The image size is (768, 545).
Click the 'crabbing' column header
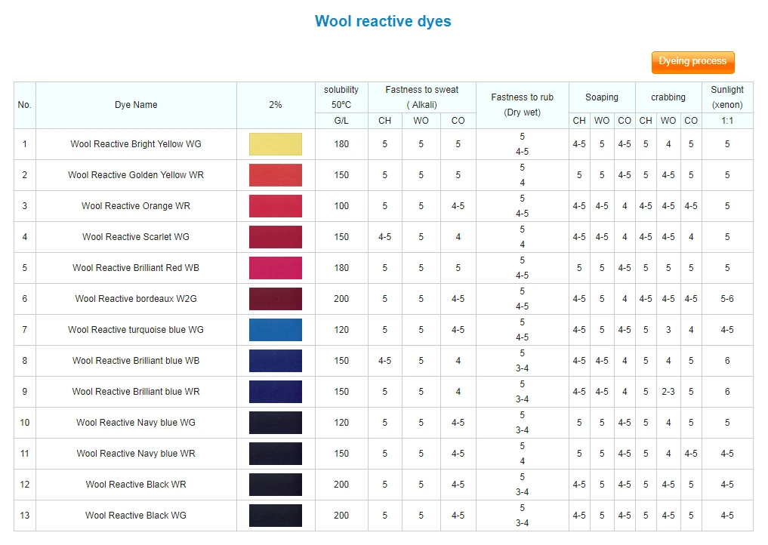pyautogui.click(x=668, y=97)
